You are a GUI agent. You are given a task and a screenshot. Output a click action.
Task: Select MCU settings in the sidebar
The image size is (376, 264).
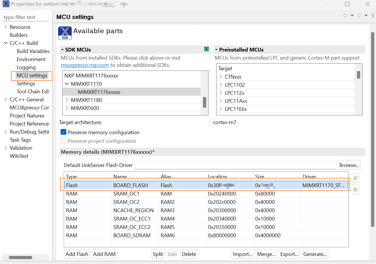[x=32, y=75]
